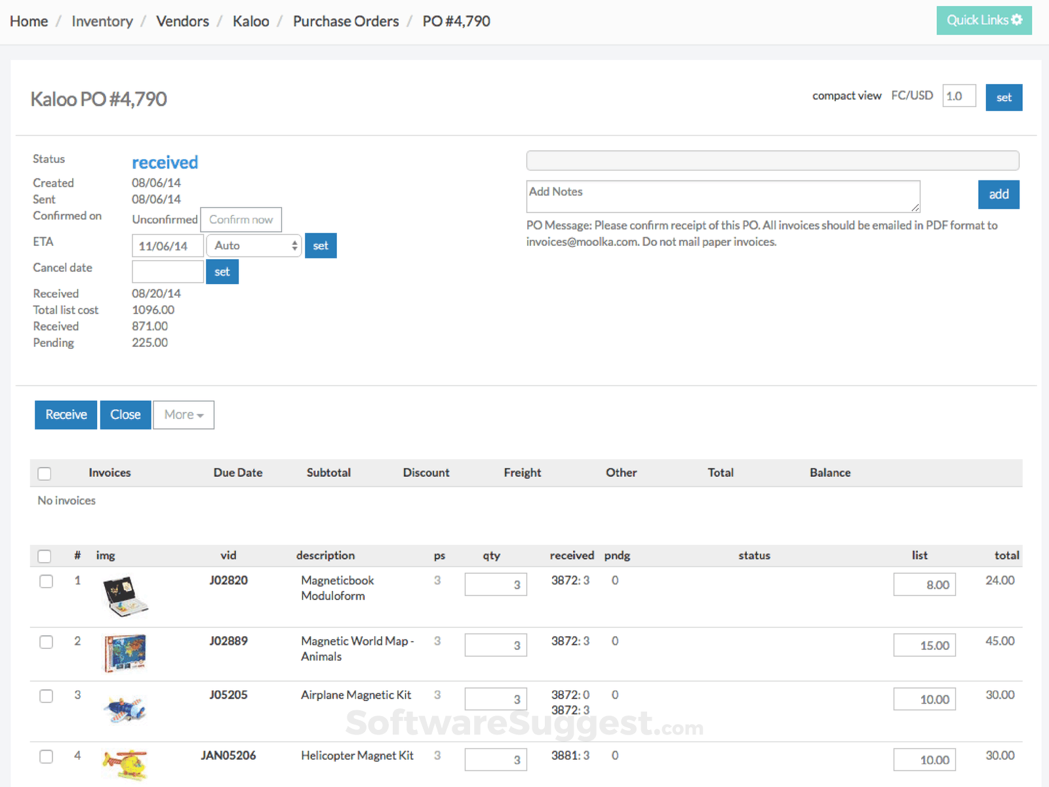Switch to compact view
This screenshot has height=787, width=1049.
pyautogui.click(x=846, y=95)
